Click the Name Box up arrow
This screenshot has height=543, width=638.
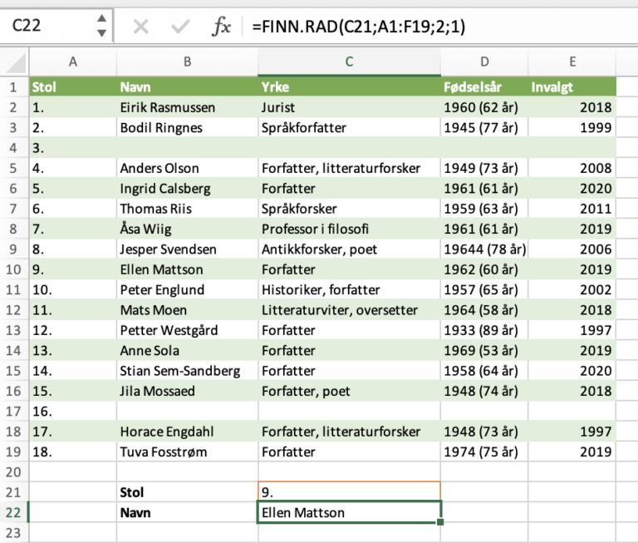pos(101,20)
